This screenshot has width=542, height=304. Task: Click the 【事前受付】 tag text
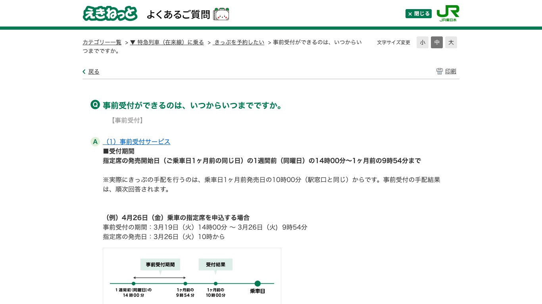click(127, 120)
